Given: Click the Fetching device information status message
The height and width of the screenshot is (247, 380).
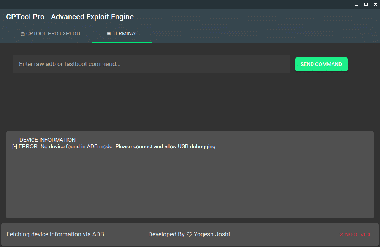Looking at the screenshot, I should (x=57, y=234).
